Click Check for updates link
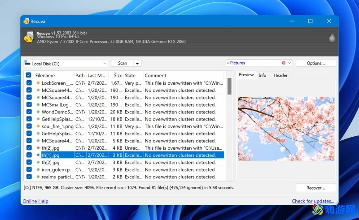The height and width of the screenshot is (220, 359). [313, 201]
